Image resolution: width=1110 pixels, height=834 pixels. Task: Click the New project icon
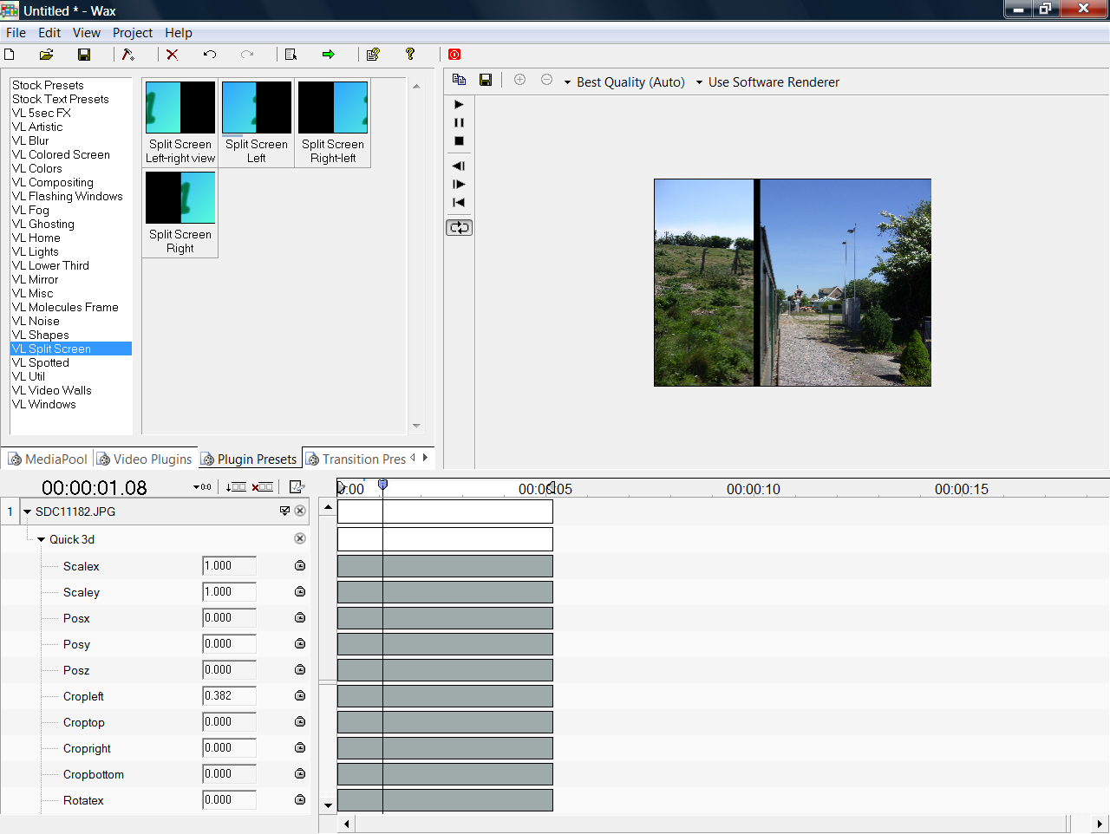[10, 55]
